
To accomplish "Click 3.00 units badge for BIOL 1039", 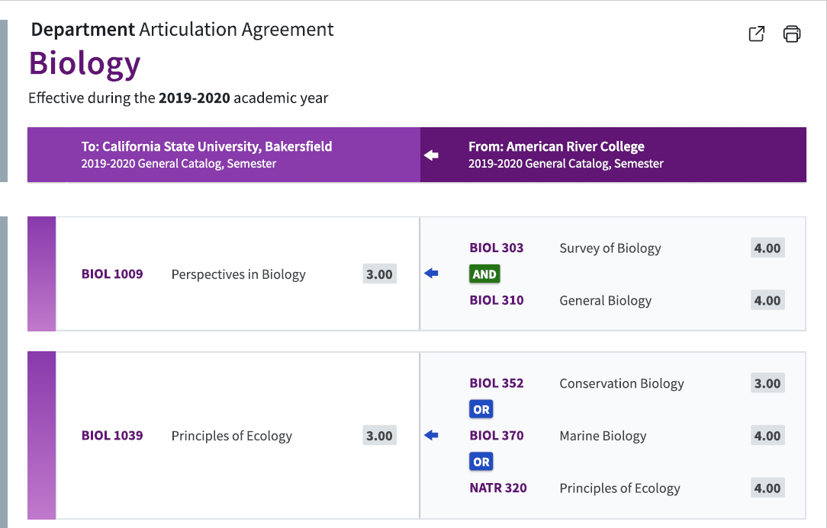I will point(379,436).
